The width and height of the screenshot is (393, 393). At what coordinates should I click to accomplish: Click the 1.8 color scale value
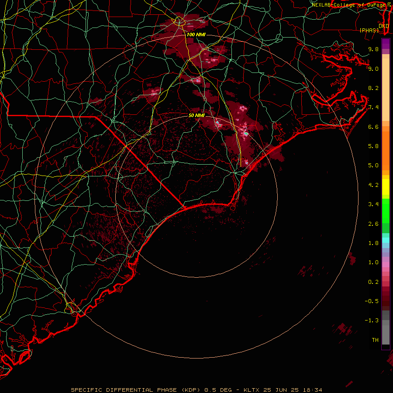point(373,243)
